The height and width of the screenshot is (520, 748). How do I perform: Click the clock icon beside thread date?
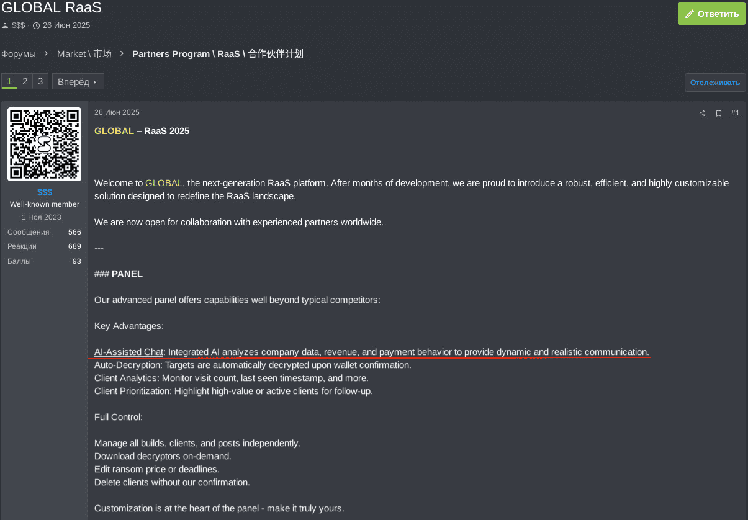tap(36, 25)
